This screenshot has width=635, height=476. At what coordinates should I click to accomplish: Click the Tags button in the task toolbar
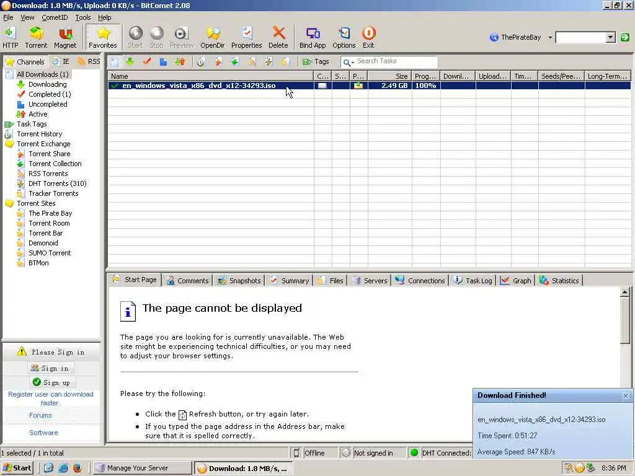pyautogui.click(x=316, y=61)
